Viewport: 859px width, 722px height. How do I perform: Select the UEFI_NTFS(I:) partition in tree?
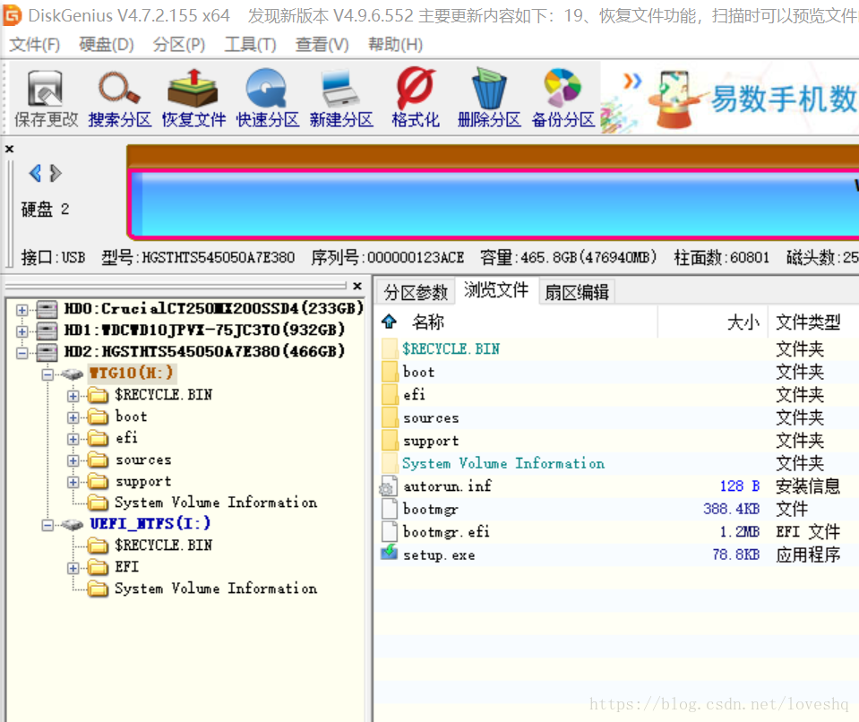point(150,524)
